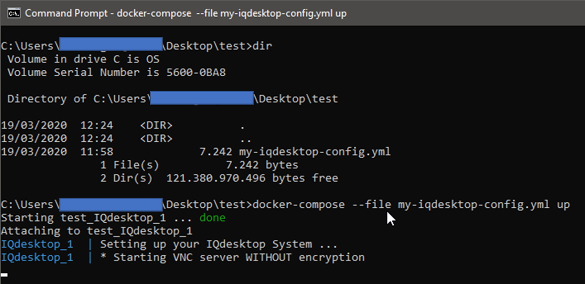The width and height of the screenshot is (585, 284).
Task: Click the '121.380.970.496 bytes free' text
Action: click(x=252, y=178)
